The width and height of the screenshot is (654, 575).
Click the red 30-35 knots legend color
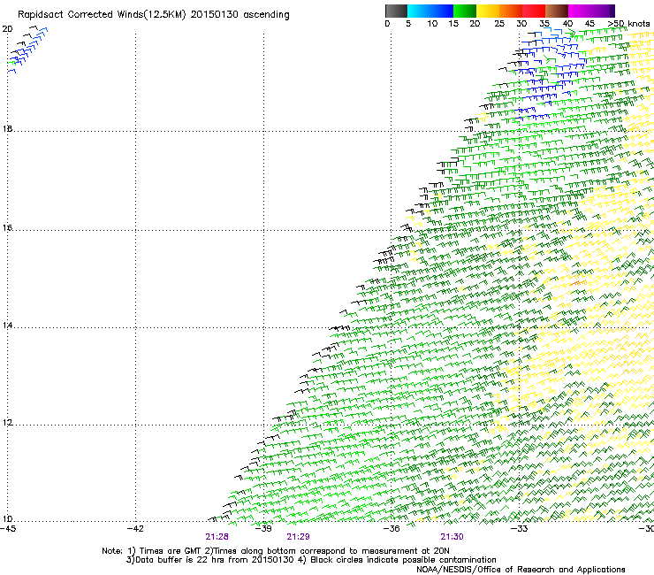[x=534, y=11]
